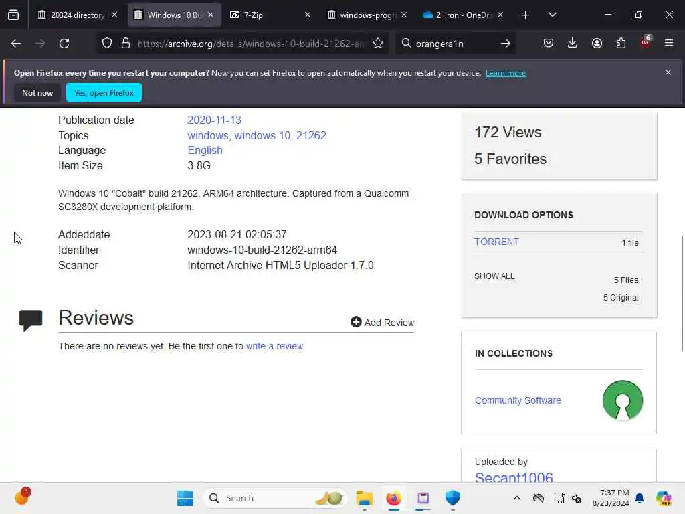Submit search with arrow button
Image resolution: width=685 pixels, height=514 pixels.
506,44
